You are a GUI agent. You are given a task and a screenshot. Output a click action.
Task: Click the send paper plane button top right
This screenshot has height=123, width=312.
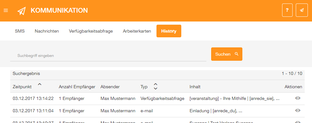(x=302, y=10)
